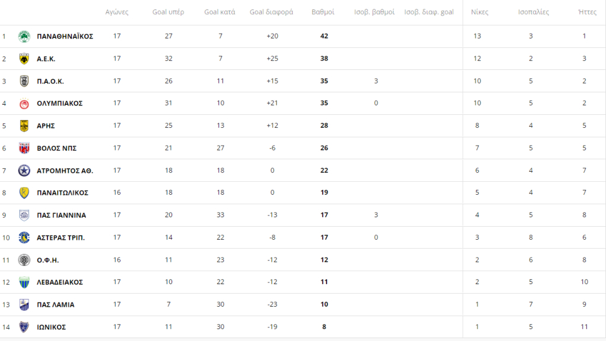Click Παναθηναϊκός points value 42
Screen dimensions: 606x341
tap(324, 36)
